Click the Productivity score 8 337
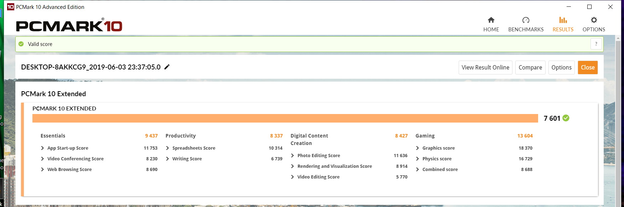The width and height of the screenshot is (624, 207). [277, 136]
